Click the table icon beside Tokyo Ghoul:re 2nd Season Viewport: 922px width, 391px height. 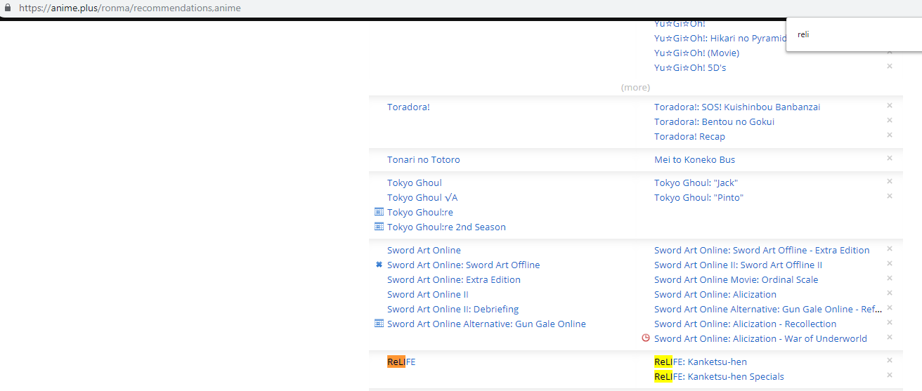[x=379, y=227]
